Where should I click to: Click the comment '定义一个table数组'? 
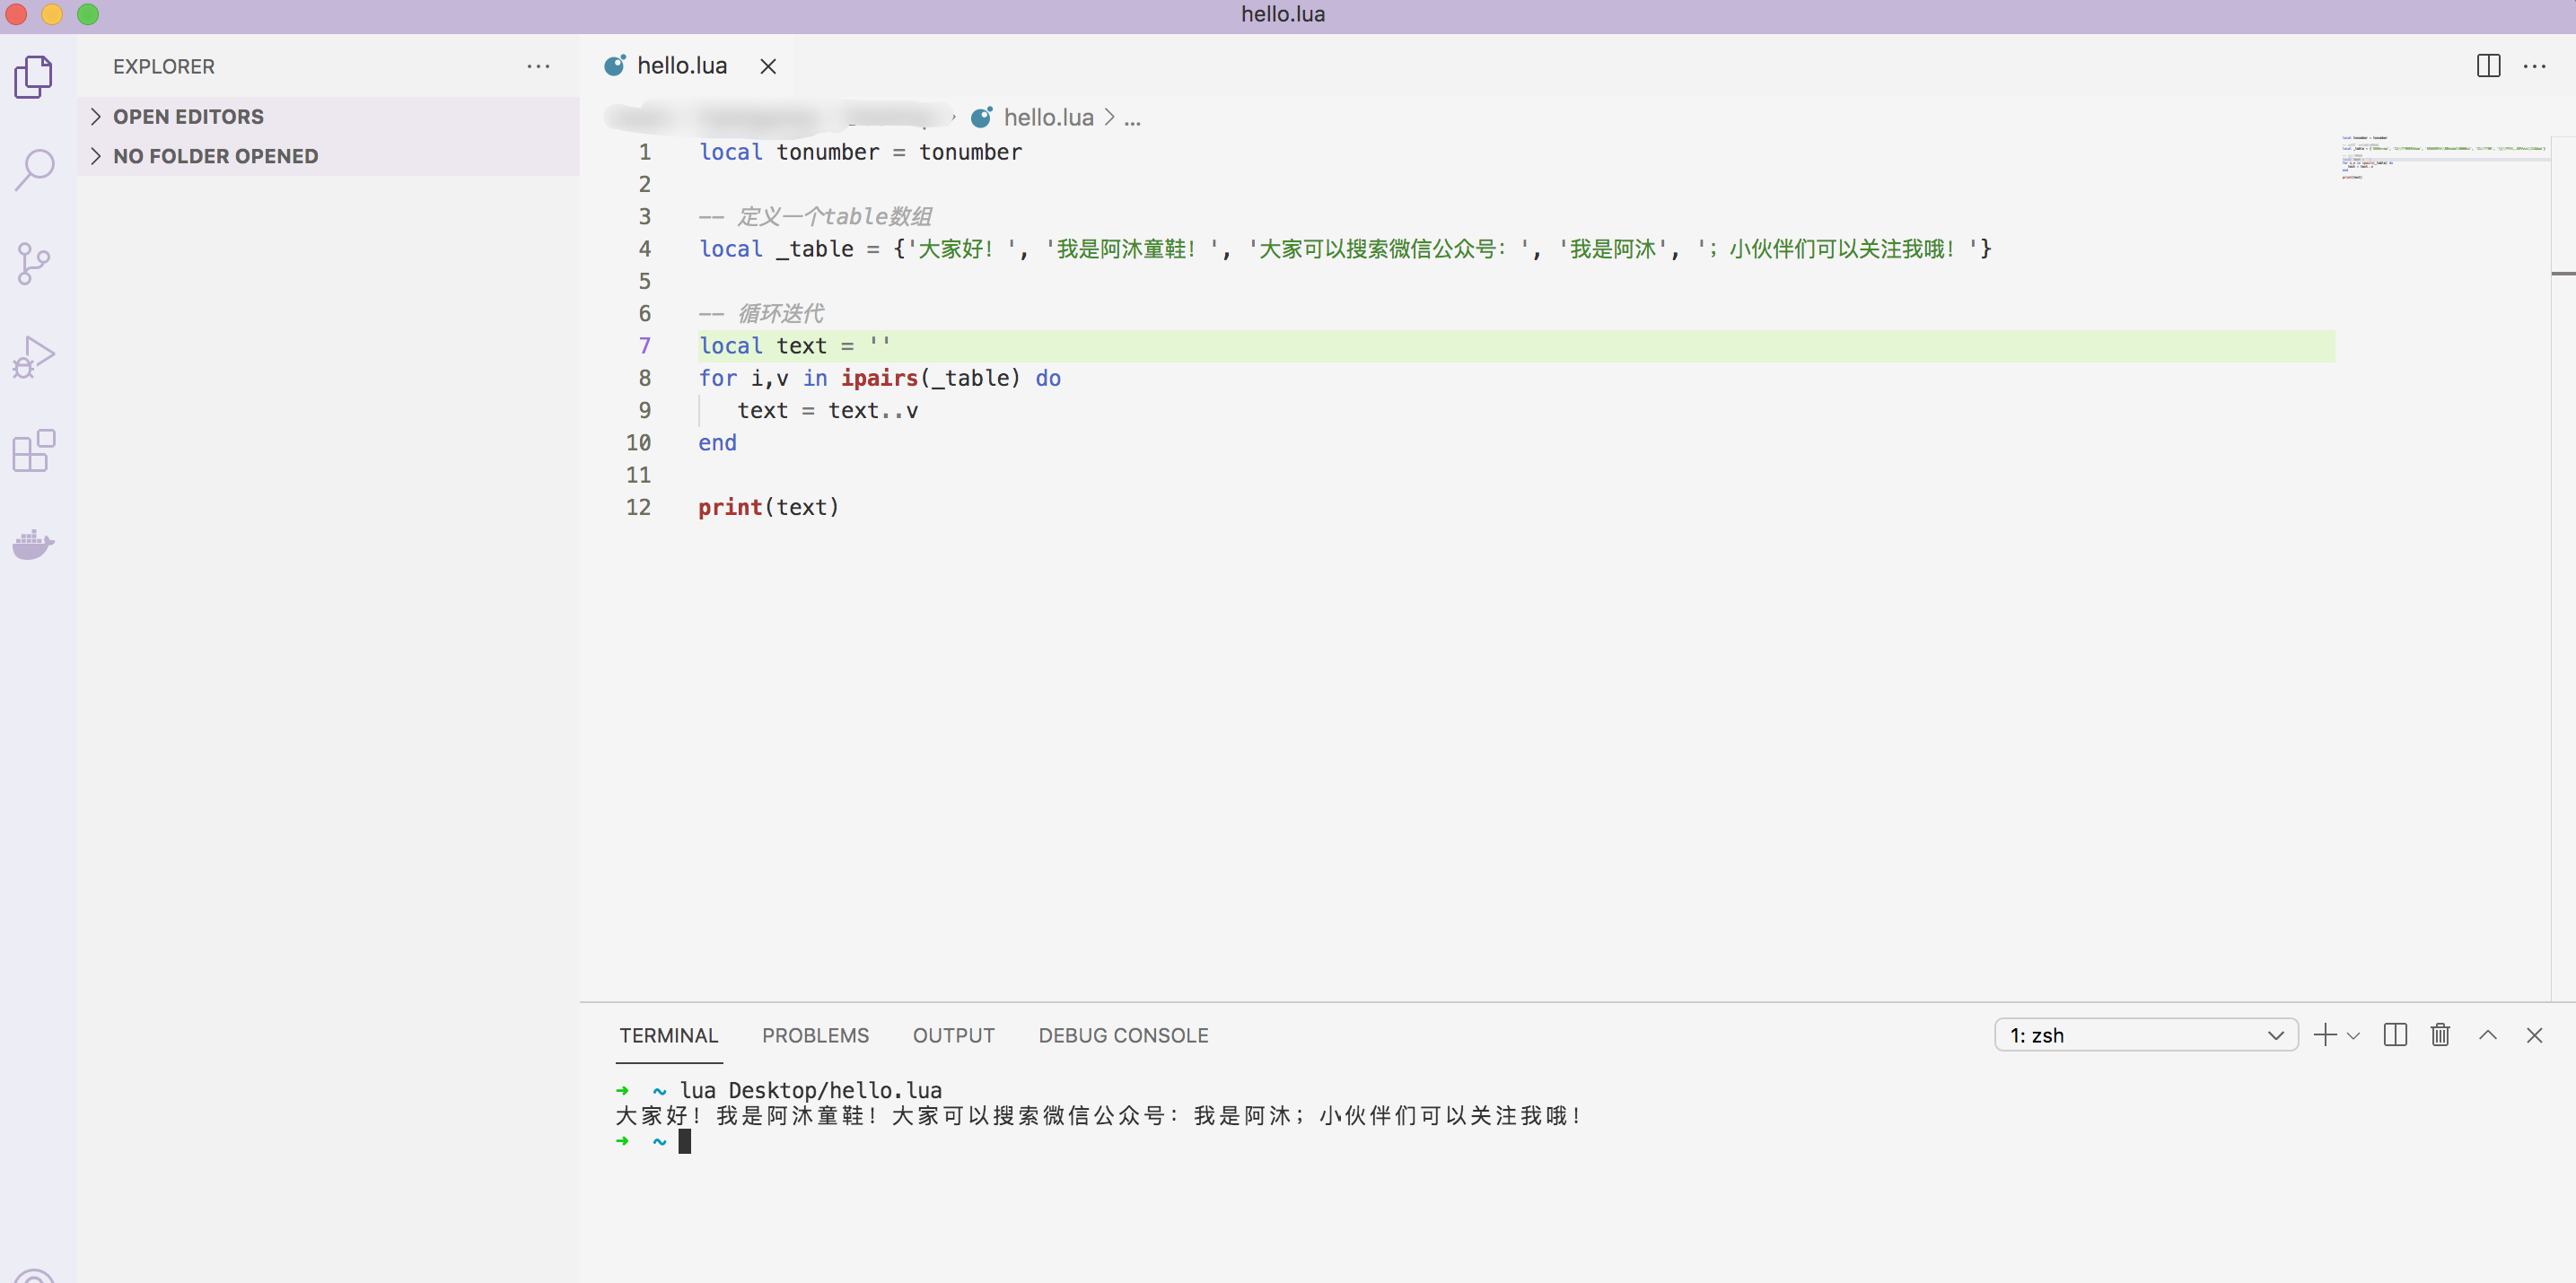click(834, 217)
